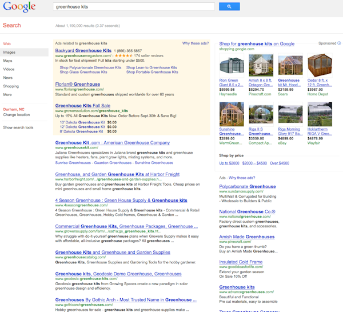Click the shopping.google.com green URL
Screen dimensions: 343x312
[237, 49]
